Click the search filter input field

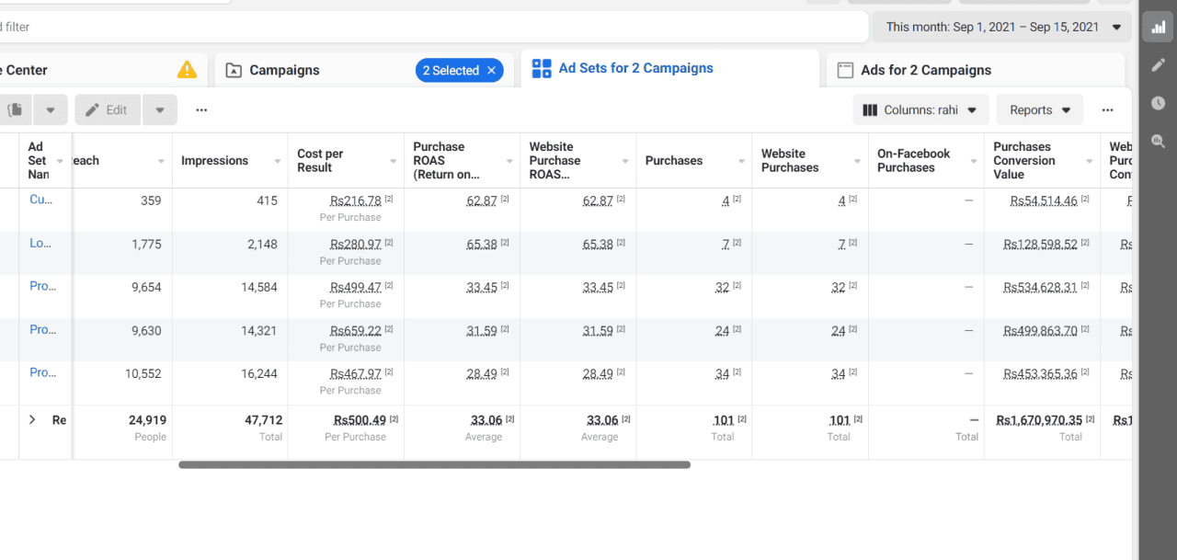pos(368,27)
